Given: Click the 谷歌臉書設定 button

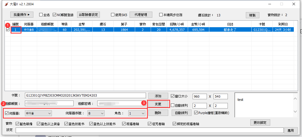Looking at the screenshot, I should pyautogui.click(x=88, y=15).
